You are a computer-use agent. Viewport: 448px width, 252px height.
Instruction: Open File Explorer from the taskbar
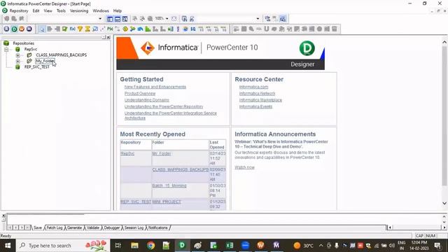coord(134,246)
